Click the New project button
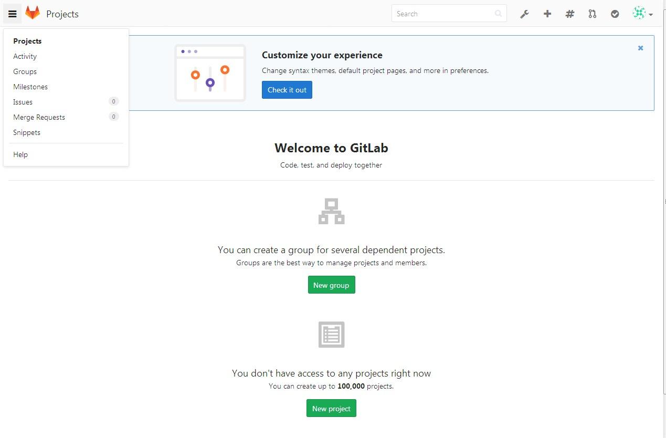Viewport: 666px width, 438px height. [331, 409]
